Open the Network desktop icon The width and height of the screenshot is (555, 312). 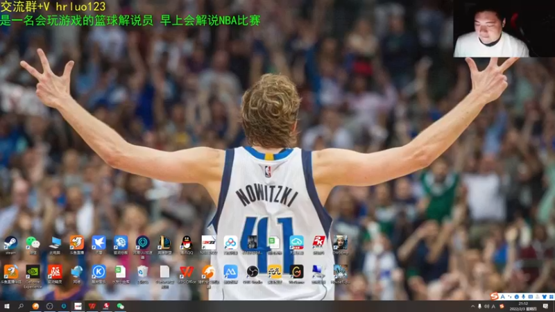(76, 275)
